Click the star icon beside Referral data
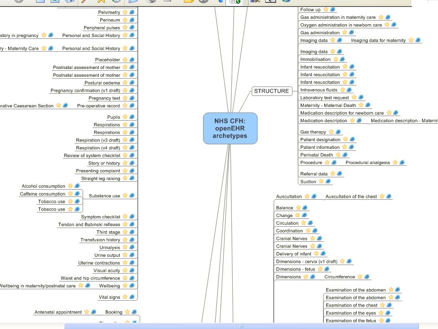 (333, 174)
